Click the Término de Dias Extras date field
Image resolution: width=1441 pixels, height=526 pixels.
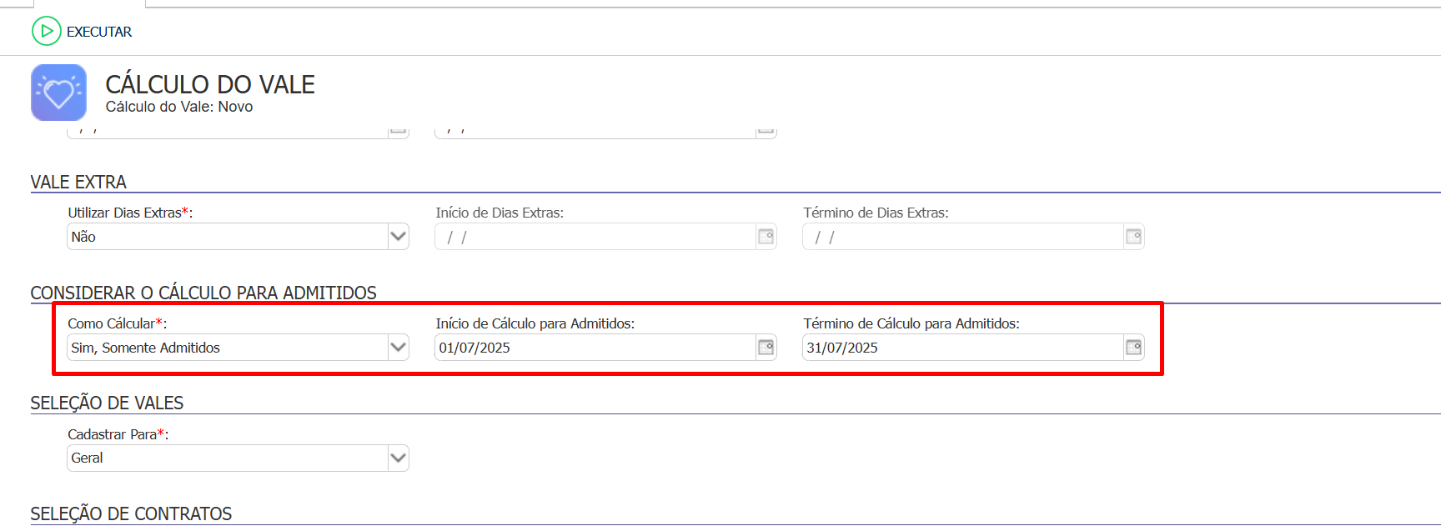click(962, 237)
